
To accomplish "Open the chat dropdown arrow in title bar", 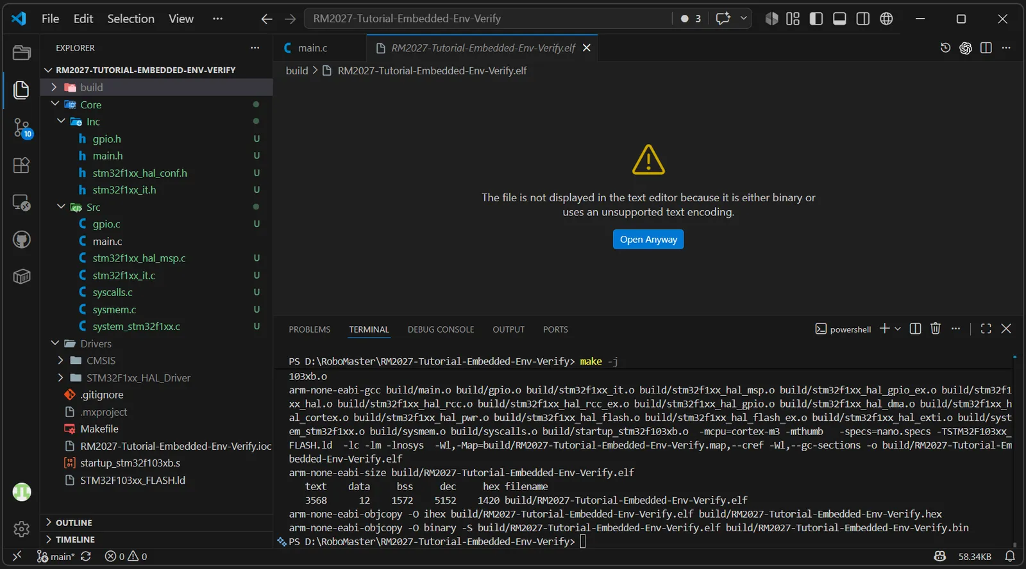I will [x=744, y=19].
